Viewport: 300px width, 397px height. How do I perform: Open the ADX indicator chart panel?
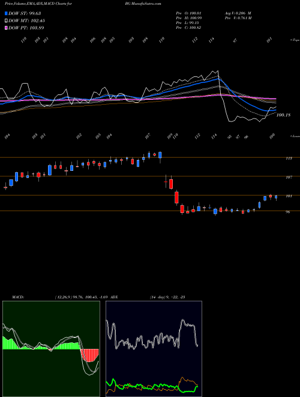(x=154, y=349)
